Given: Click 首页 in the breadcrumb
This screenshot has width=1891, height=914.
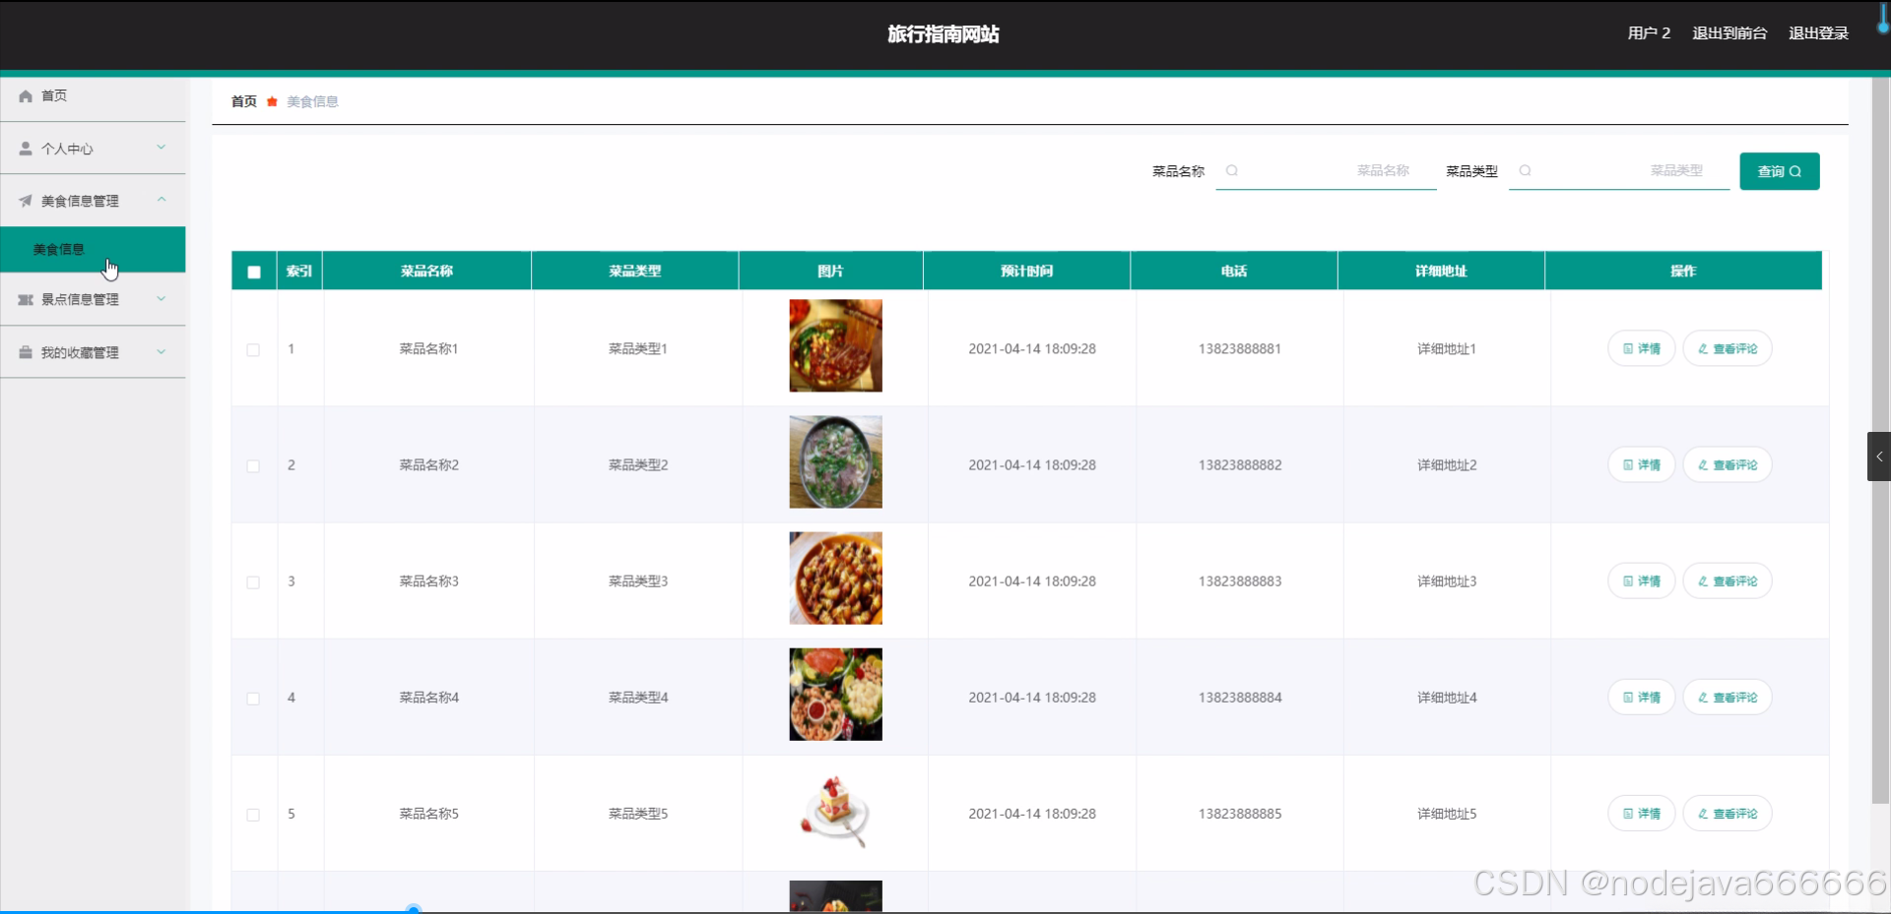Looking at the screenshot, I should (244, 101).
